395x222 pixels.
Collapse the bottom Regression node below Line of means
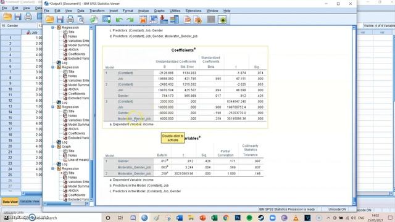(x=53, y=168)
